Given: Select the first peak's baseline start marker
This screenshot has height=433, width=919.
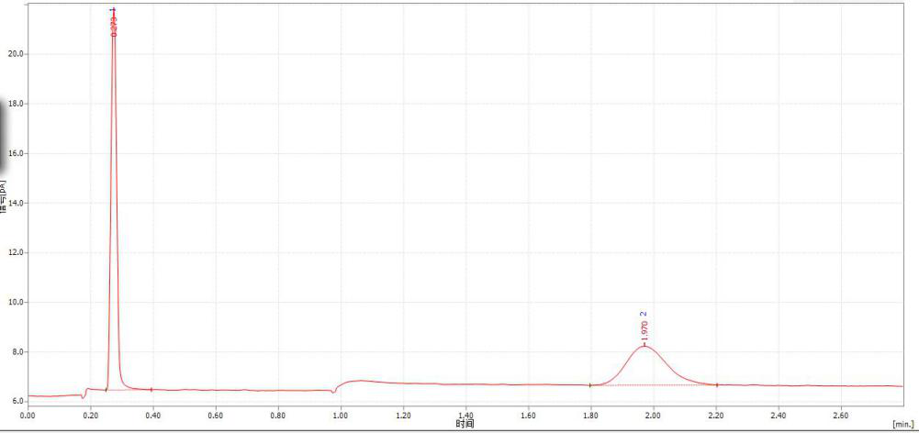Looking at the screenshot, I should (x=106, y=390).
